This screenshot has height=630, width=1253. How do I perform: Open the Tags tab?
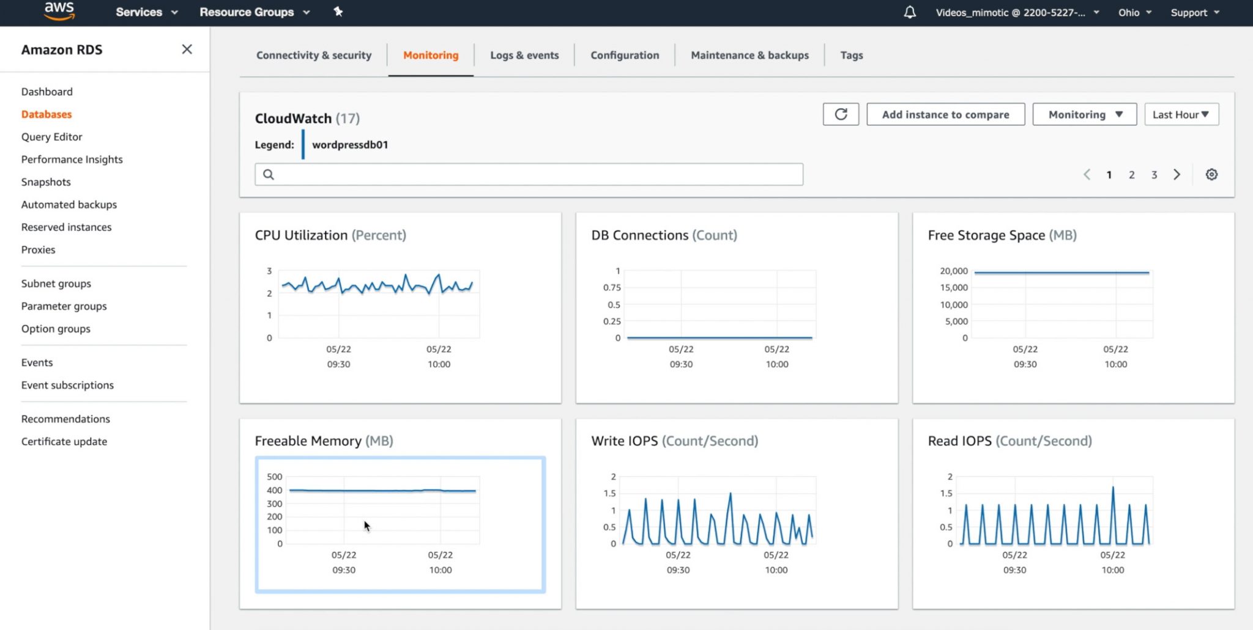pos(852,55)
